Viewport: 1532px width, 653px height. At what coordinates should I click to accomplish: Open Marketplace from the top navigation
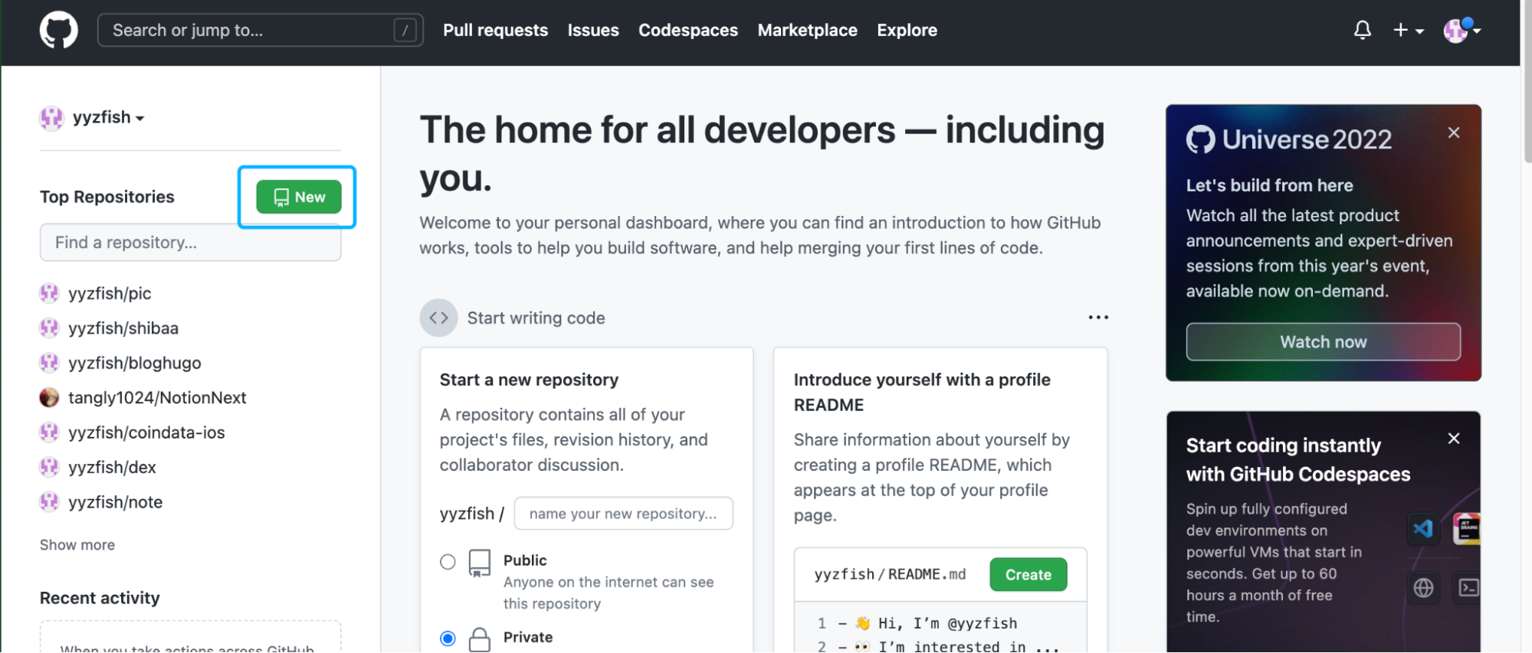pyautogui.click(x=807, y=30)
